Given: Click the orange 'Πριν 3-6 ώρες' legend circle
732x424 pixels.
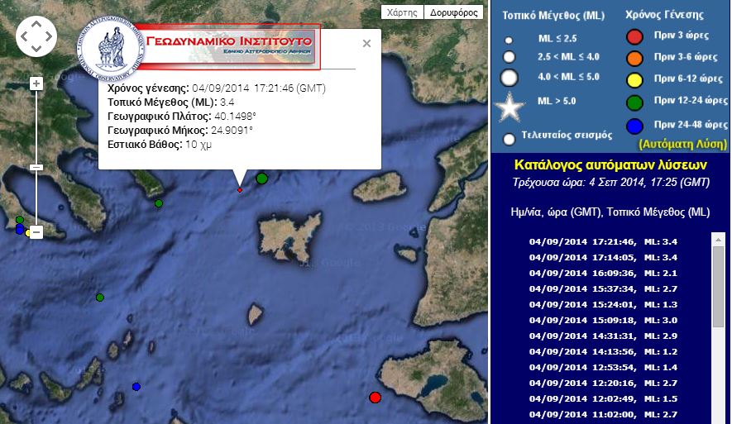Looking at the screenshot, I should [634, 59].
